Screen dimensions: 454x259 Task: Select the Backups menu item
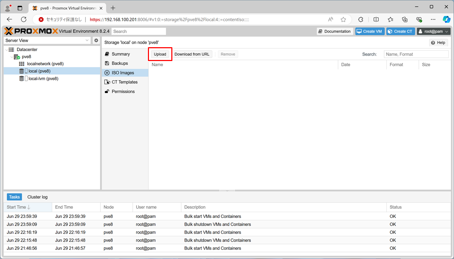(x=120, y=63)
